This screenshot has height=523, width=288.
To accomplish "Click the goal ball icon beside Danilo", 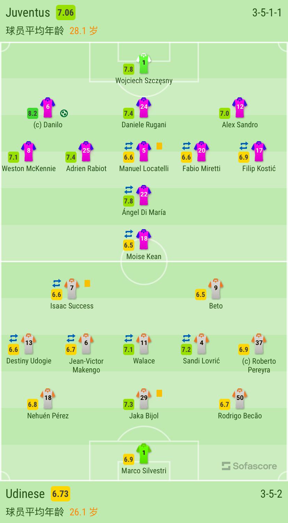I will (64, 113).
